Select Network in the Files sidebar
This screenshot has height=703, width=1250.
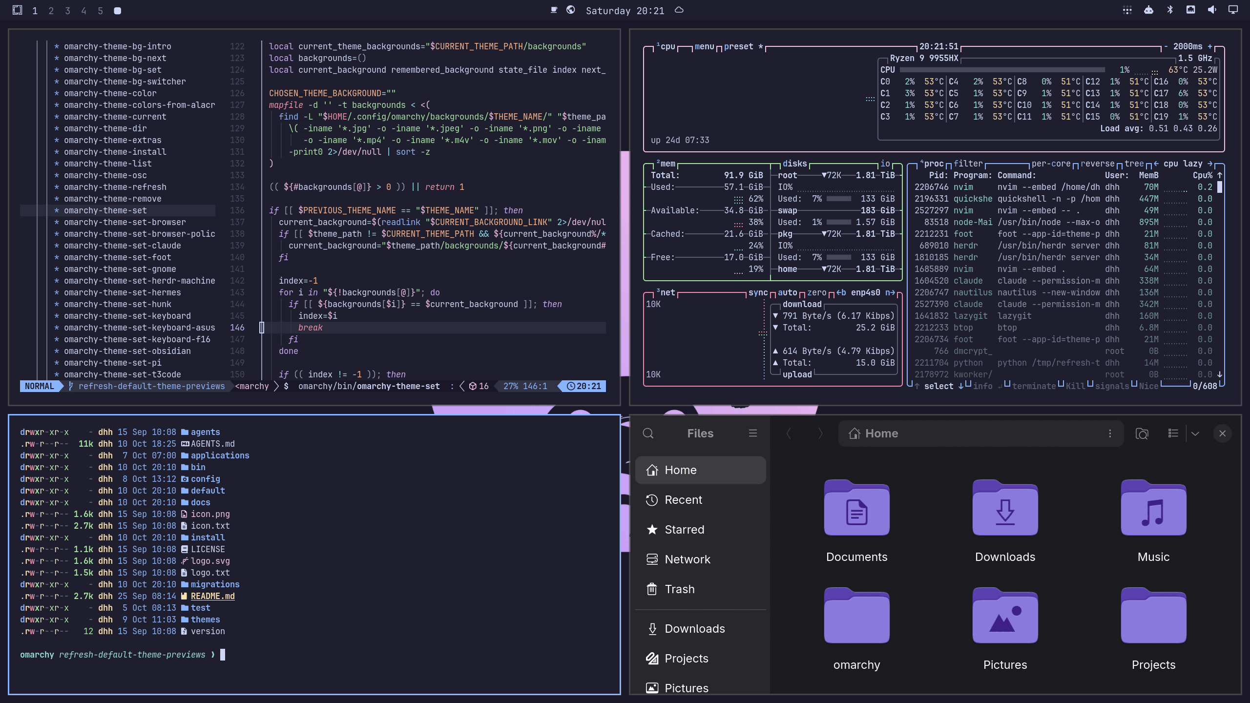701,559
